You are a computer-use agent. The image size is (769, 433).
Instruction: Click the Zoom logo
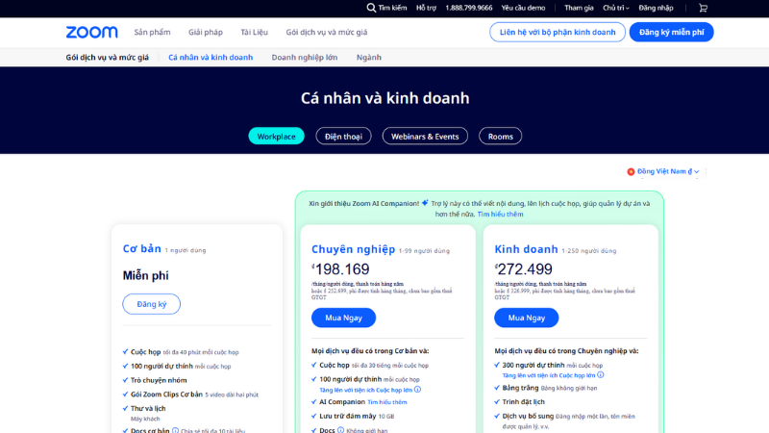point(91,33)
